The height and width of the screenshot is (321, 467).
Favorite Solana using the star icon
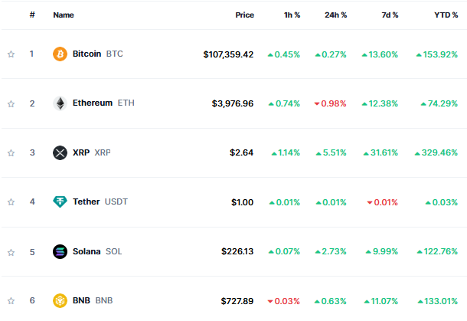tap(11, 253)
